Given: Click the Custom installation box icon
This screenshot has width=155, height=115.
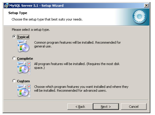Looking at the screenshot, I should [x=22, y=91].
